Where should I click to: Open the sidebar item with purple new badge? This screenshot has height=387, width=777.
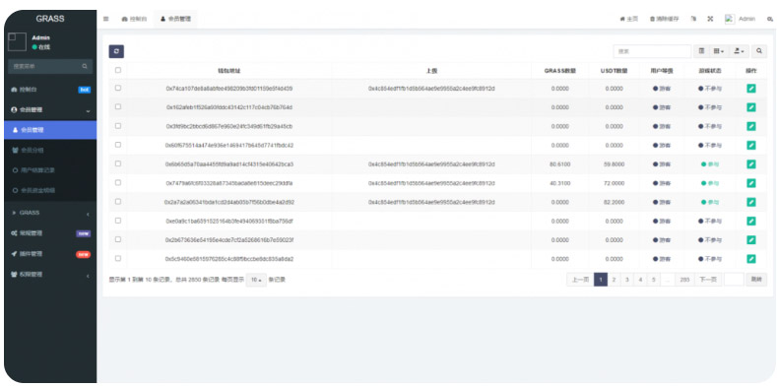50,233
